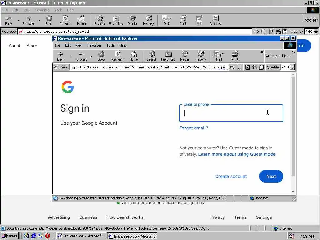320x240 pixels.
Task: Expand the Links bar overflow chevron
Action: point(293,52)
